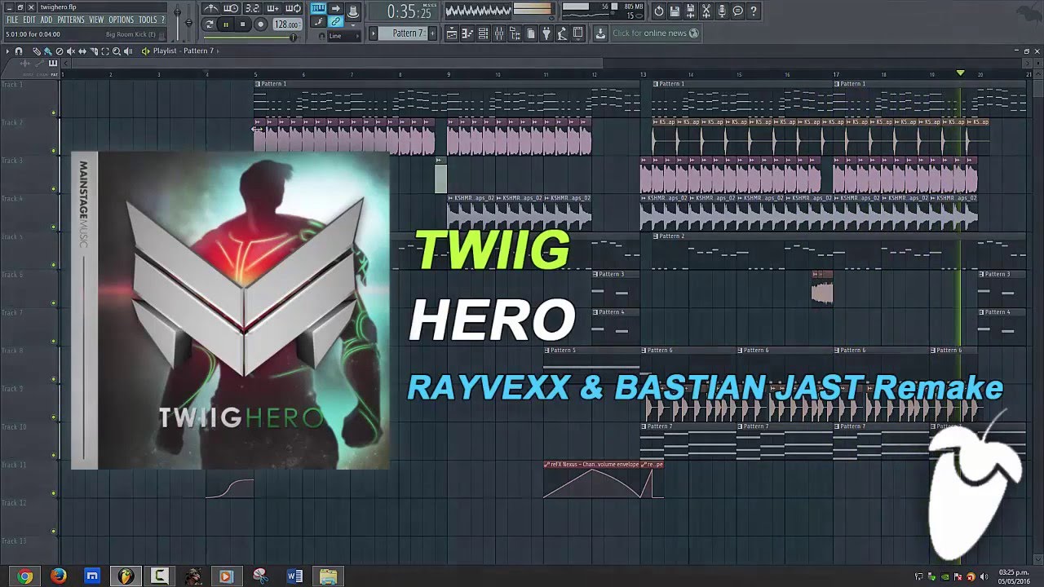Open Microsoft Word from the taskbar
This screenshot has width=1044, height=587.
[294, 576]
